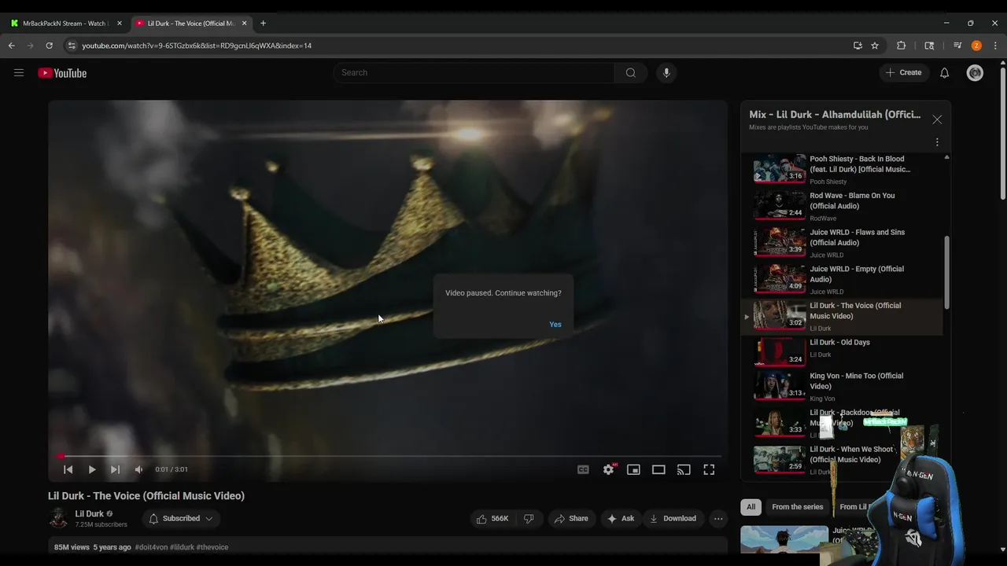1007x566 pixels.
Task: Open Chrome side panel icon
Action: coord(929,46)
